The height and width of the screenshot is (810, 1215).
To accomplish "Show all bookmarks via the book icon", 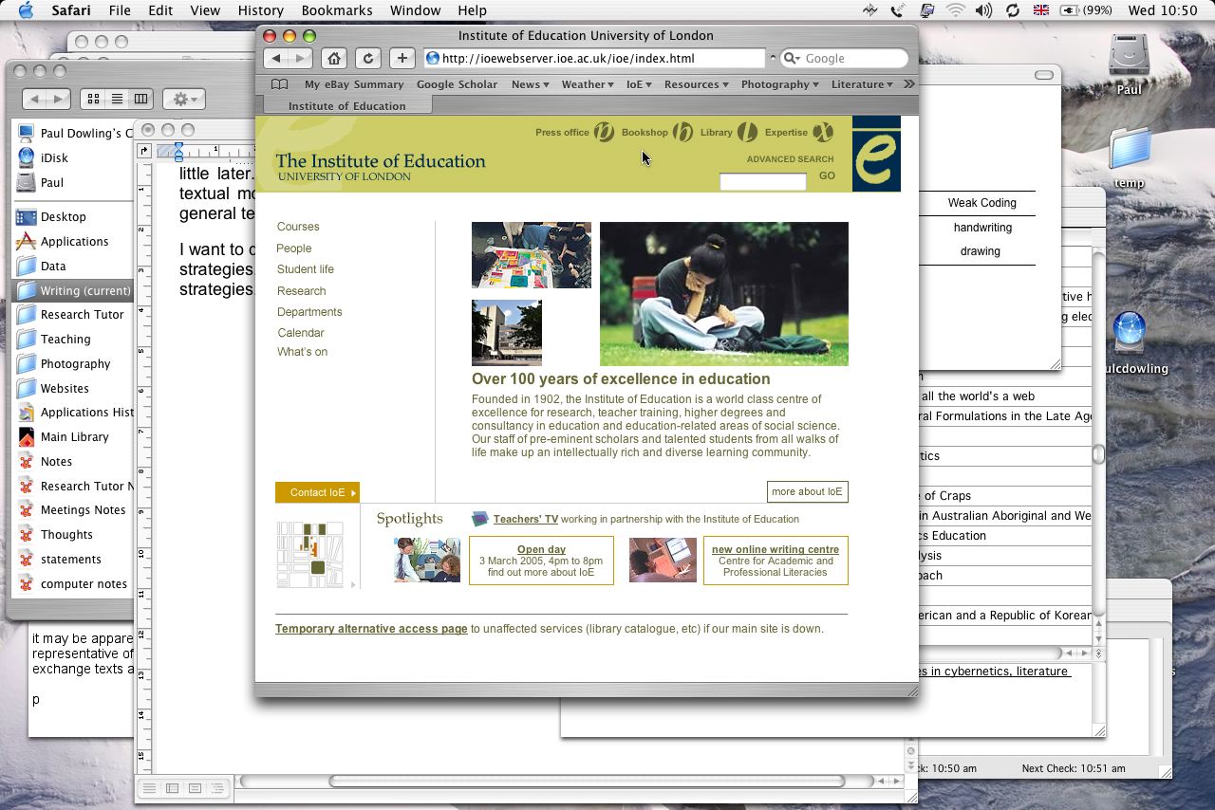I will point(279,84).
